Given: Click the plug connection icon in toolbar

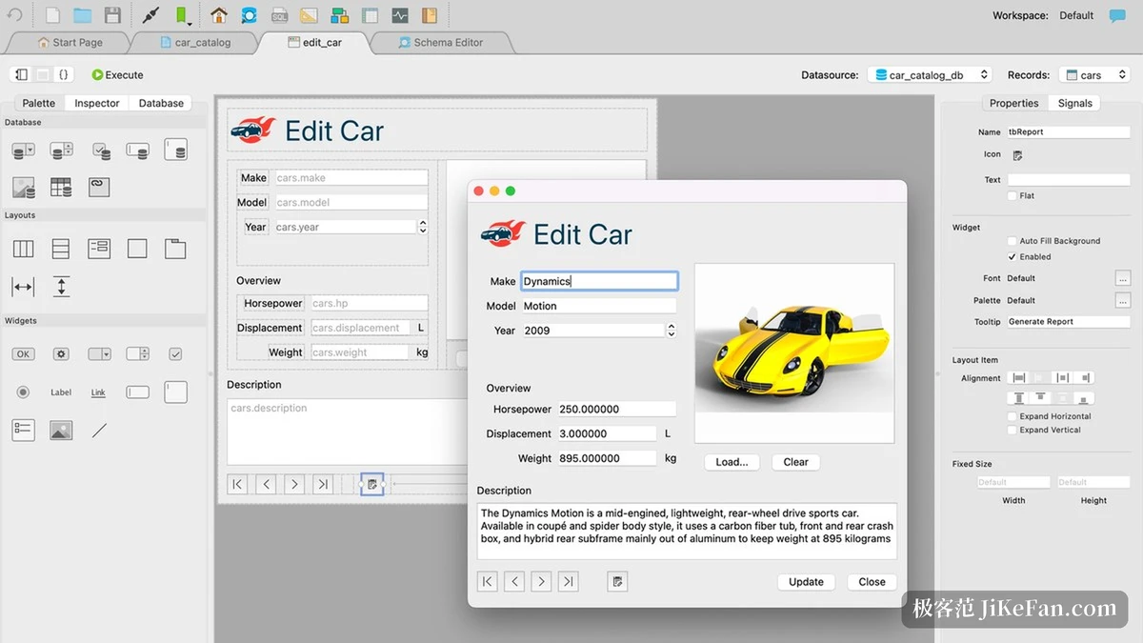Looking at the screenshot, I should (x=150, y=15).
